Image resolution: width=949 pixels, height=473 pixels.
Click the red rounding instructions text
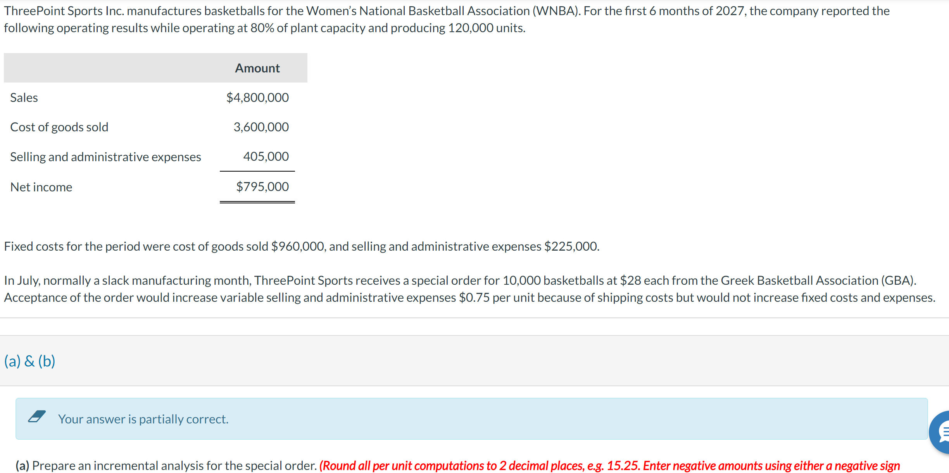point(609,466)
